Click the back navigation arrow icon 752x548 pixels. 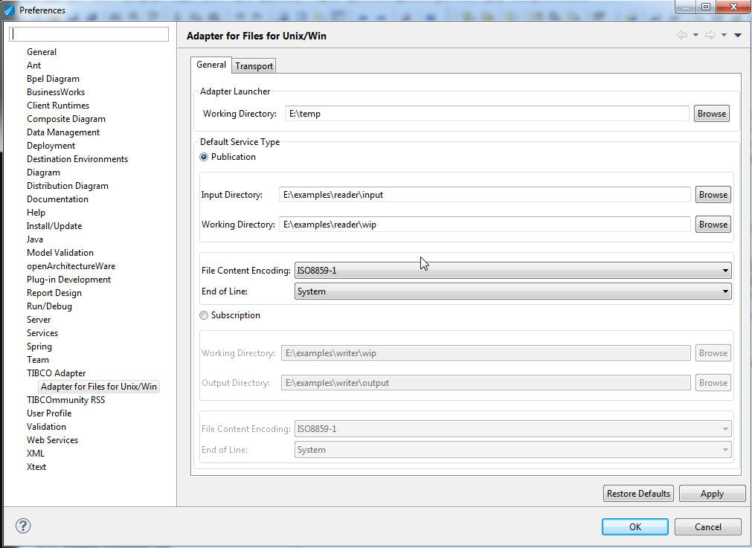681,36
